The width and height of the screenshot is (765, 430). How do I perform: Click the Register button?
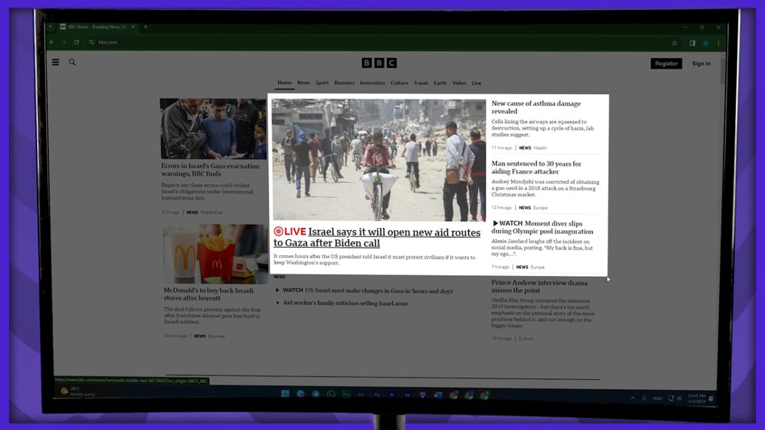(666, 64)
